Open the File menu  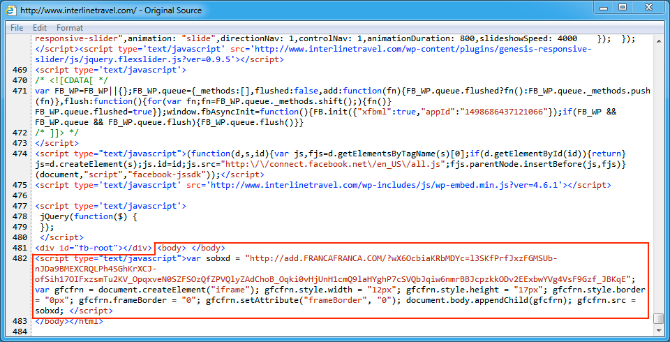tap(17, 28)
